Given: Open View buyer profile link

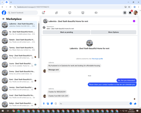Looking at the screenshot, I should click(97, 59).
